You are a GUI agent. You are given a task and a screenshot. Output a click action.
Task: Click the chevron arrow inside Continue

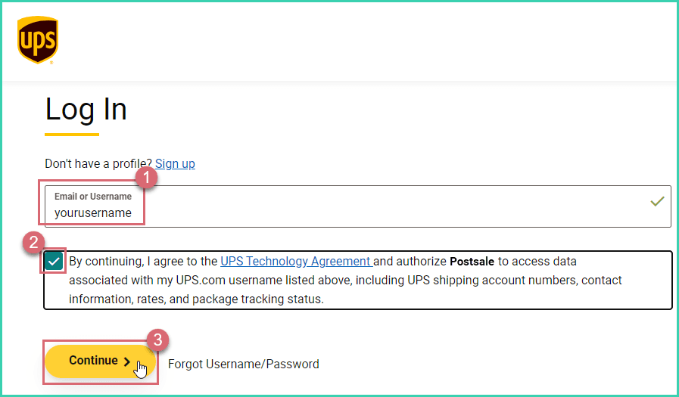point(126,361)
